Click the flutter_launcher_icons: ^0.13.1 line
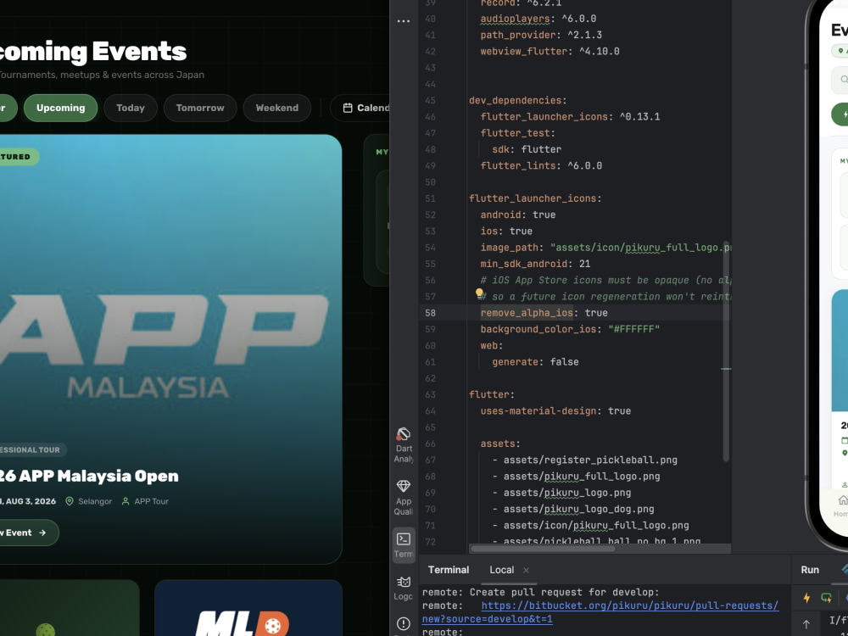This screenshot has height=636, width=848. click(x=570, y=117)
